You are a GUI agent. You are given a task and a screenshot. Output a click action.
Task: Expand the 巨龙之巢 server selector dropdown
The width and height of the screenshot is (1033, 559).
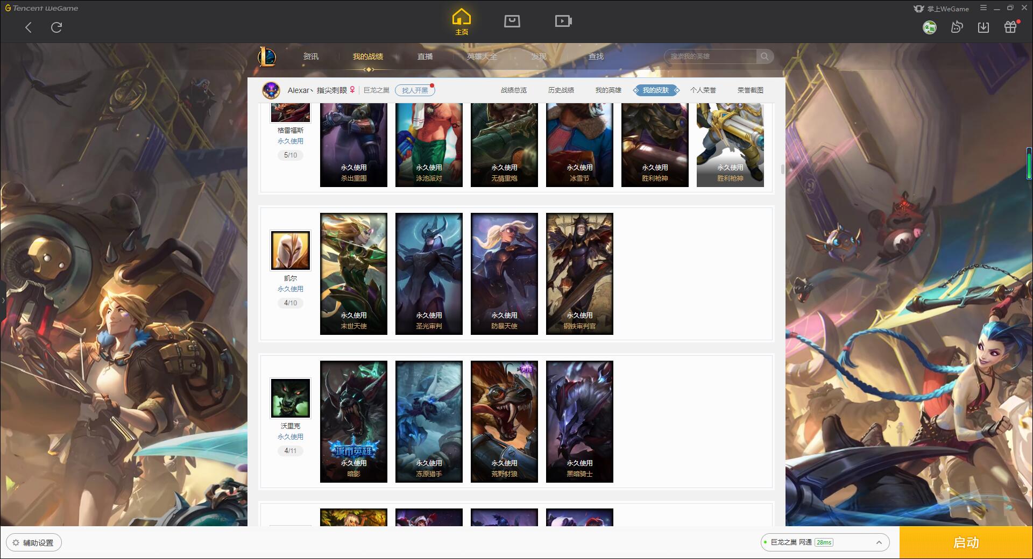(824, 542)
